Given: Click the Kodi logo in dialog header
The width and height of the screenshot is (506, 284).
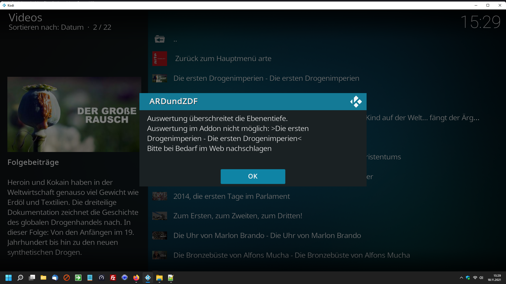Looking at the screenshot, I should click(356, 102).
